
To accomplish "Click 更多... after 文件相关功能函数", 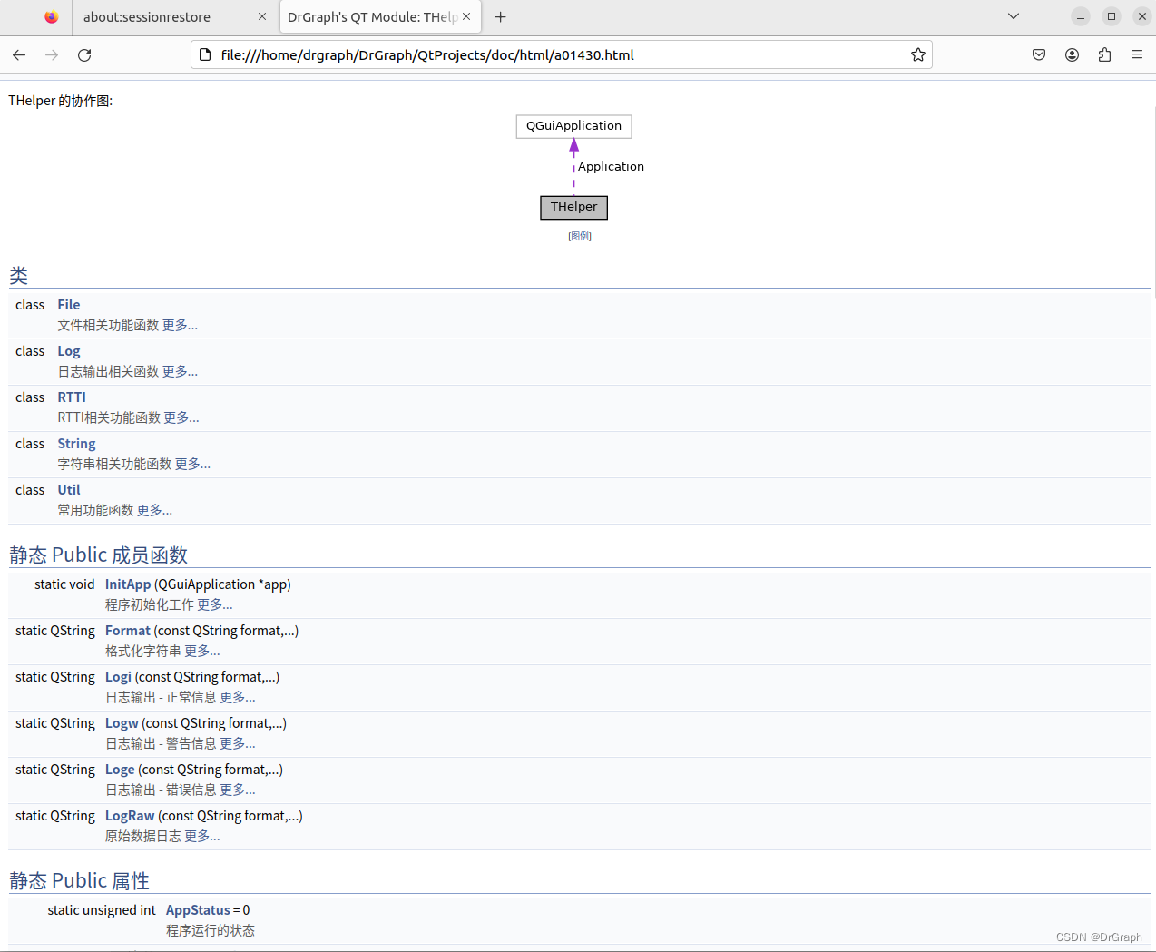I will point(180,325).
